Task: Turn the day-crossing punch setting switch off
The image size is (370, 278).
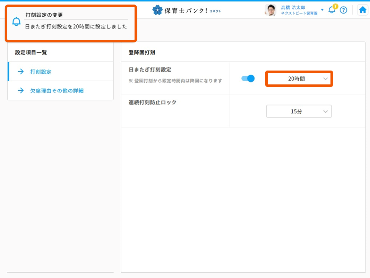Action: click(x=248, y=78)
